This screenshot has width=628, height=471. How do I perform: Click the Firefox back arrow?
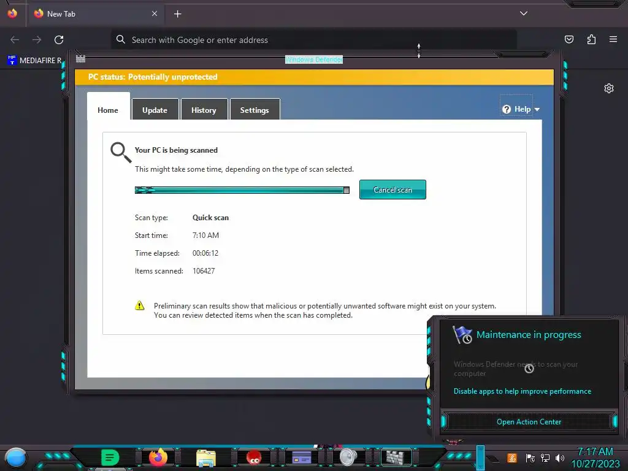click(x=15, y=40)
